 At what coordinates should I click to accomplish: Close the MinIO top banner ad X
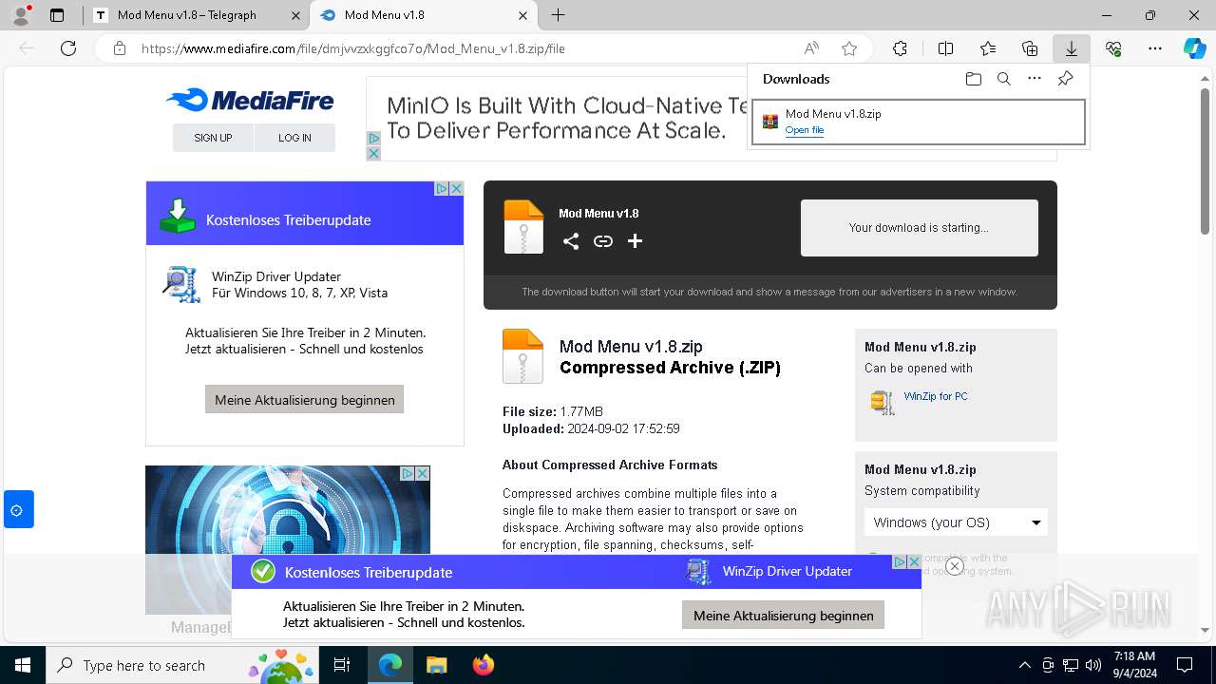pos(373,154)
